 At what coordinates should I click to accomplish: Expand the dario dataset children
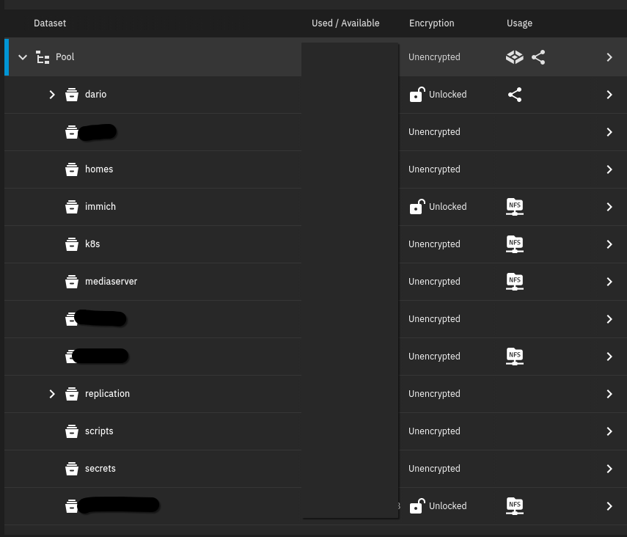click(x=52, y=95)
